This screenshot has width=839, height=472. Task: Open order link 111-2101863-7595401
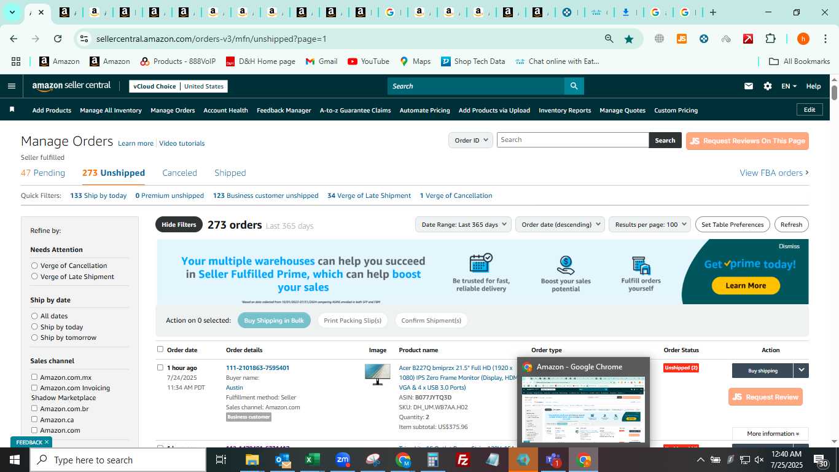pyautogui.click(x=257, y=368)
